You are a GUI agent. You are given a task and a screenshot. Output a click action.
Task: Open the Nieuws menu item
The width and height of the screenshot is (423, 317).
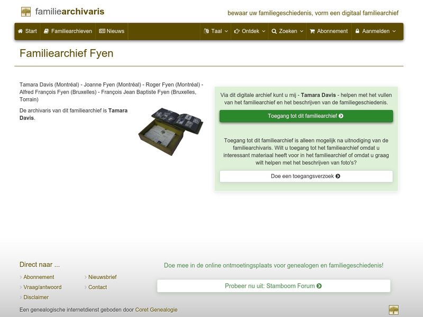coord(114,31)
